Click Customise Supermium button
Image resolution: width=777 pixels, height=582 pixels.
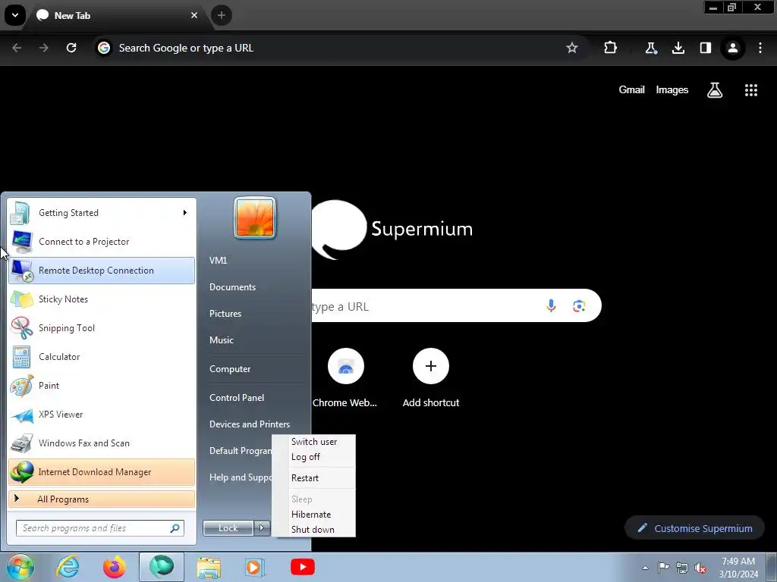coord(694,528)
